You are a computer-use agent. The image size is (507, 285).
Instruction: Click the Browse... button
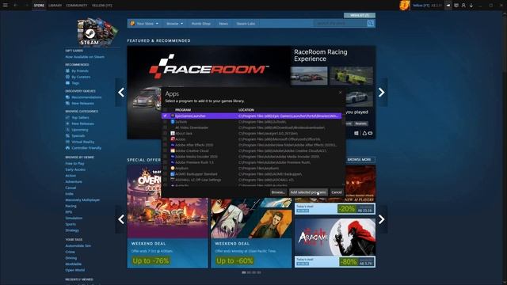[278, 192]
